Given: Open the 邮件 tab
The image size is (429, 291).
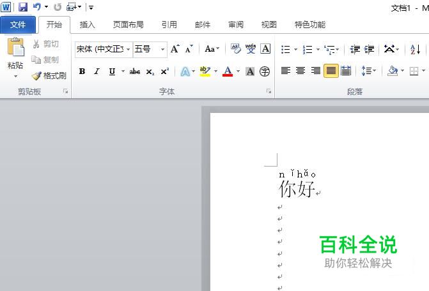Looking at the screenshot, I should pos(203,25).
